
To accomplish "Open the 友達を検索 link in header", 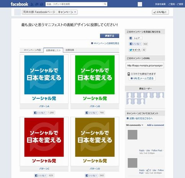I will click(x=160, y=4).
